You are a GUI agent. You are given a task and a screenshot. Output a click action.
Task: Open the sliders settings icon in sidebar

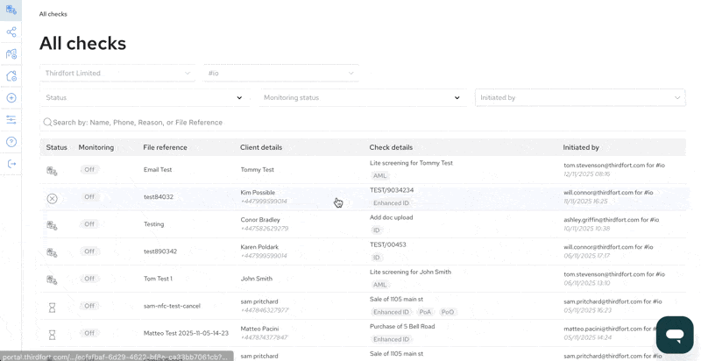[11, 120]
